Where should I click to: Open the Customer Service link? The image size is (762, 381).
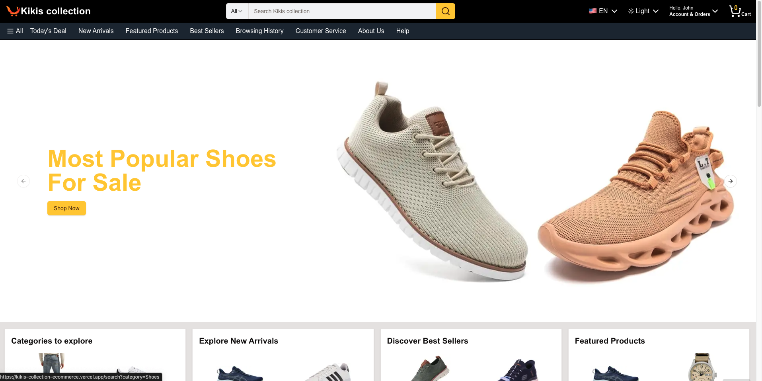pyautogui.click(x=321, y=31)
